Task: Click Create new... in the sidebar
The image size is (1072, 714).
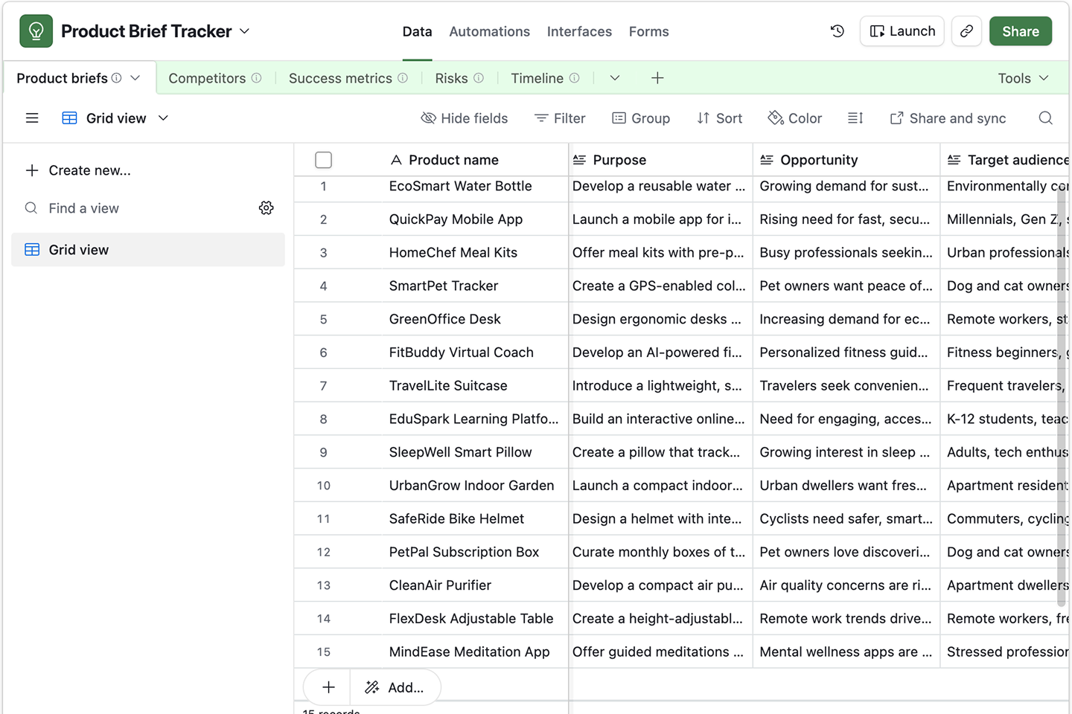Action: (78, 170)
